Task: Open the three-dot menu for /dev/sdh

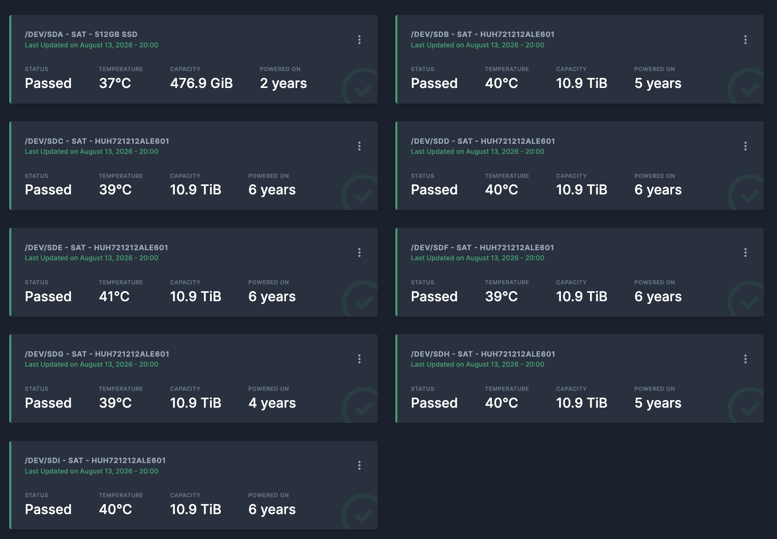Action: [745, 359]
